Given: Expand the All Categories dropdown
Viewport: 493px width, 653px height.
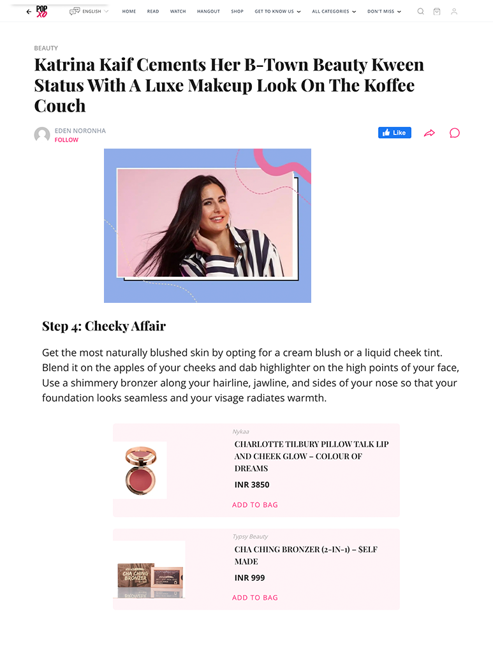Looking at the screenshot, I should coord(334,11).
